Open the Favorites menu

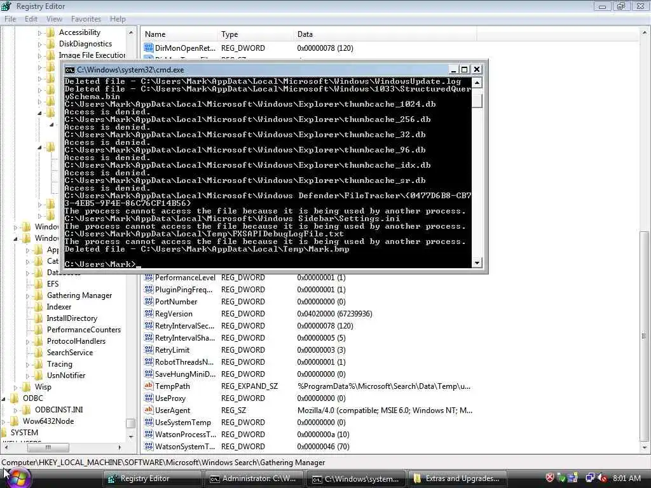coord(86,19)
